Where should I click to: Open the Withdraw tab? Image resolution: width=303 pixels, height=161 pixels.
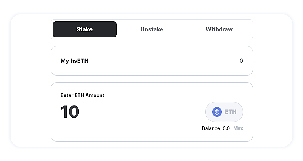point(219,29)
